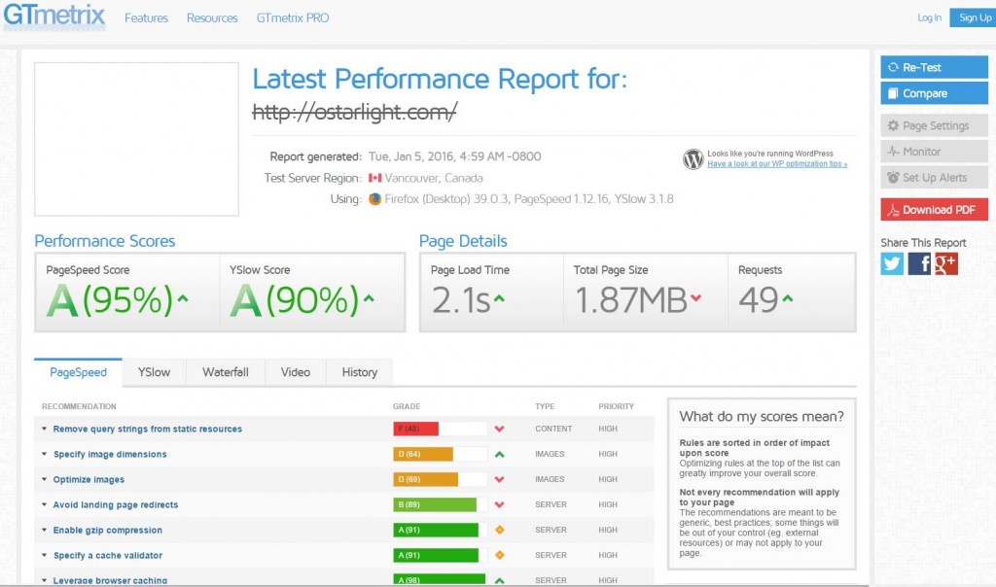The height and width of the screenshot is (587, 996).
Task: Expand Avoid landing page redirects row
Action: coord(44,505)
